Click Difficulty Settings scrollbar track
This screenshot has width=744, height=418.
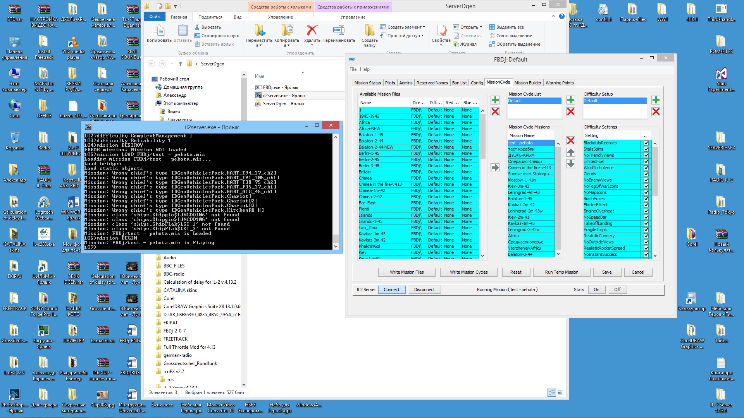(x=655, y=224)
